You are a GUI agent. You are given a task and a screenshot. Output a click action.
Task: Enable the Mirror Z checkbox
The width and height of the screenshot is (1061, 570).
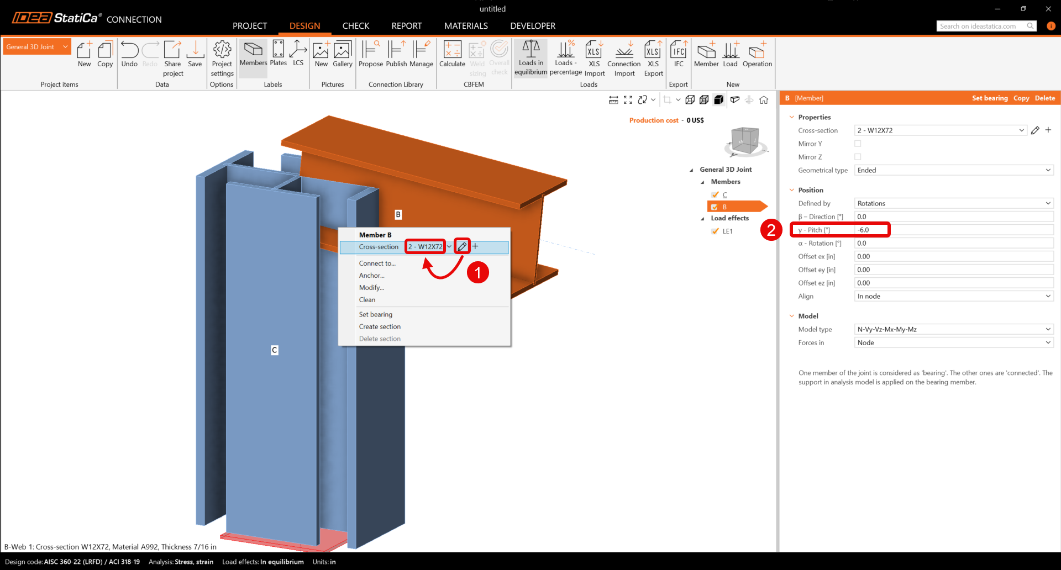click(858, 157)
